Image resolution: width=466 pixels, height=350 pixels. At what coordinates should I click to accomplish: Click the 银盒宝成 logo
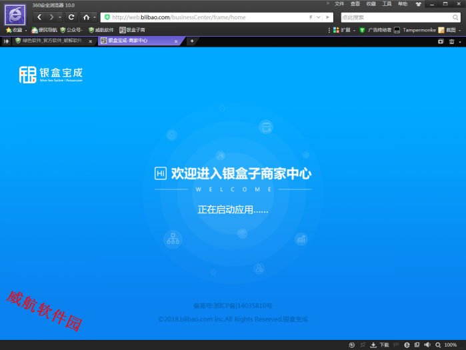(51, 75)
